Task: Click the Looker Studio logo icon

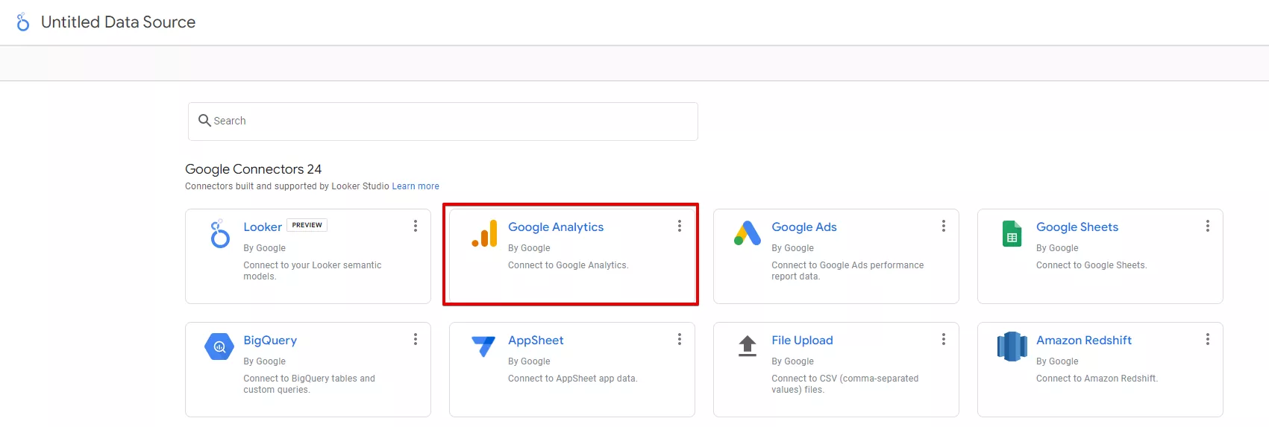Action: tap(23, 22)
